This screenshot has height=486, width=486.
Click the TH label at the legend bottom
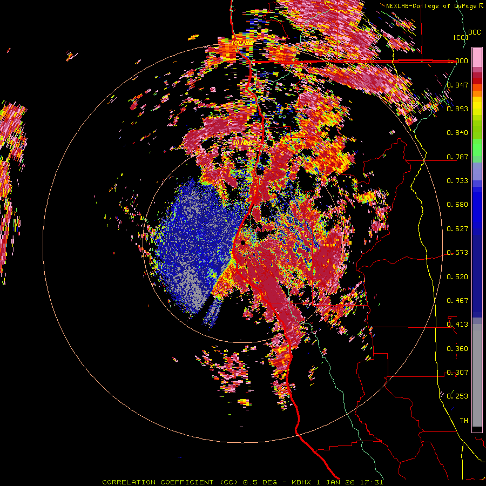pos(464,420)
